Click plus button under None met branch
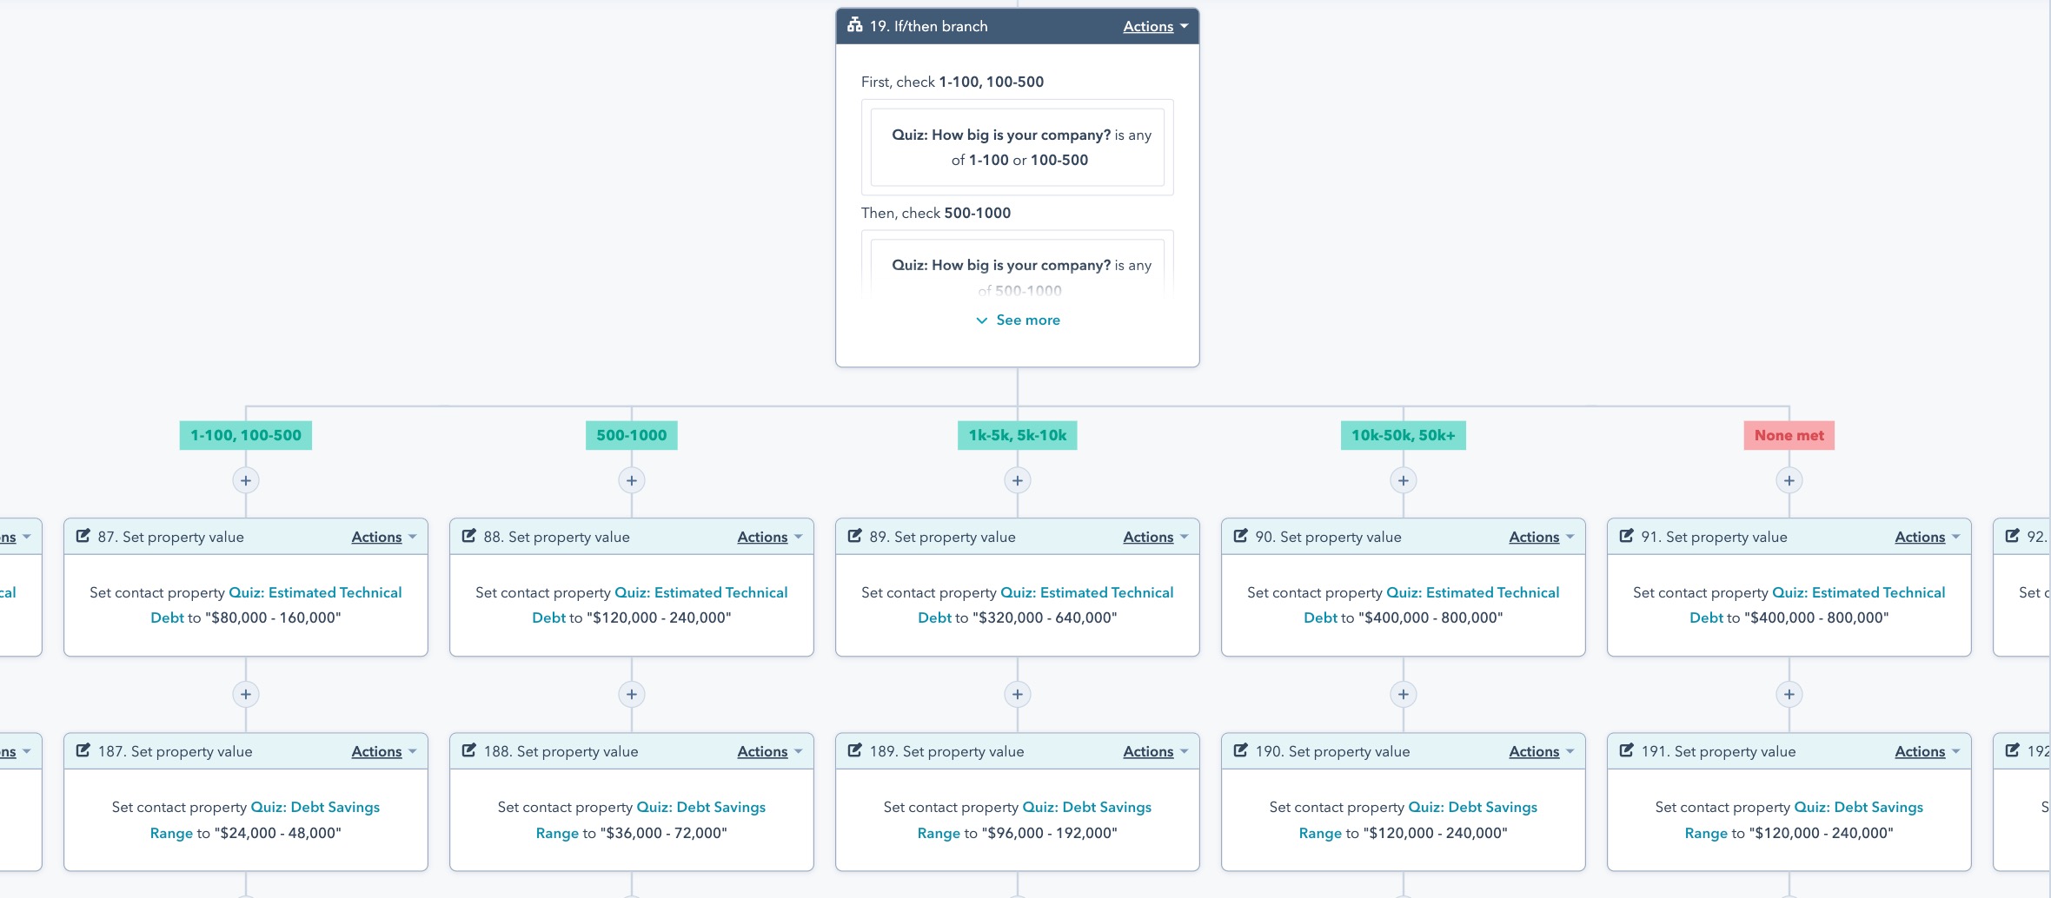This screenshot has height=898, width=2051. tap(1789, 480)
